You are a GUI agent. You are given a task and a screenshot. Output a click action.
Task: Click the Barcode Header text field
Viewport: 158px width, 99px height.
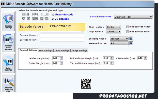tap(62, 35)
